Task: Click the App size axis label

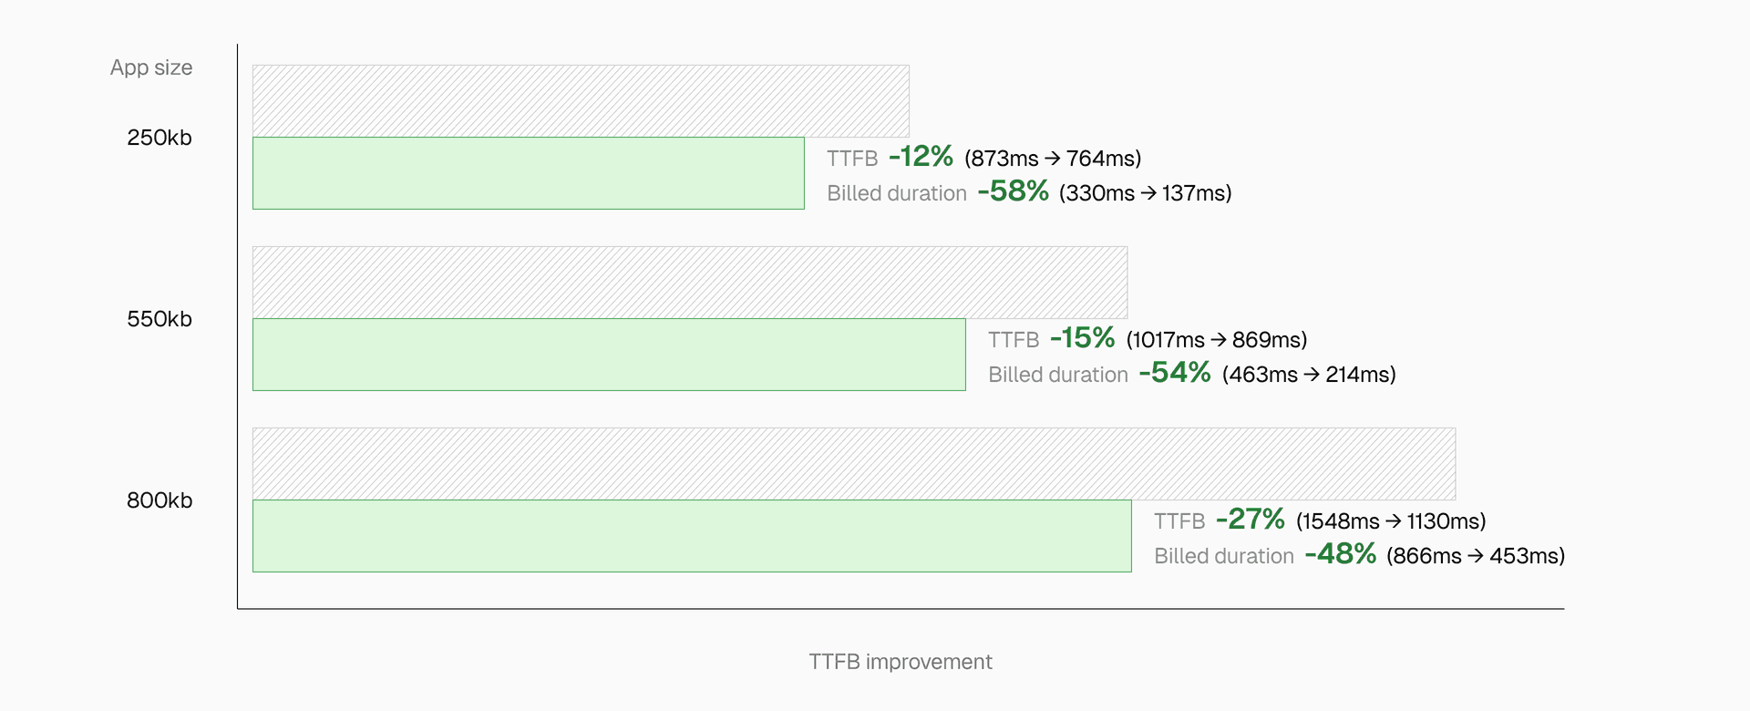Action: [151, 67]
